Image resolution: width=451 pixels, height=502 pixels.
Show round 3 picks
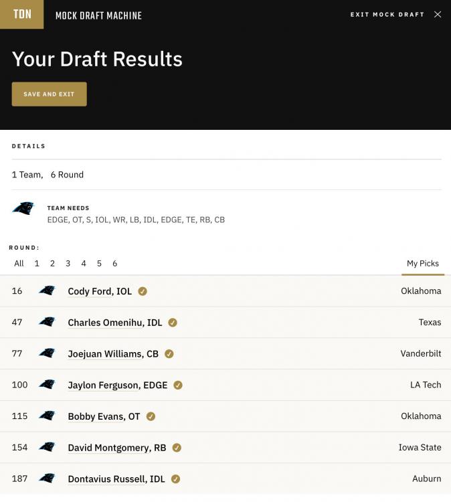pos(68,264)
